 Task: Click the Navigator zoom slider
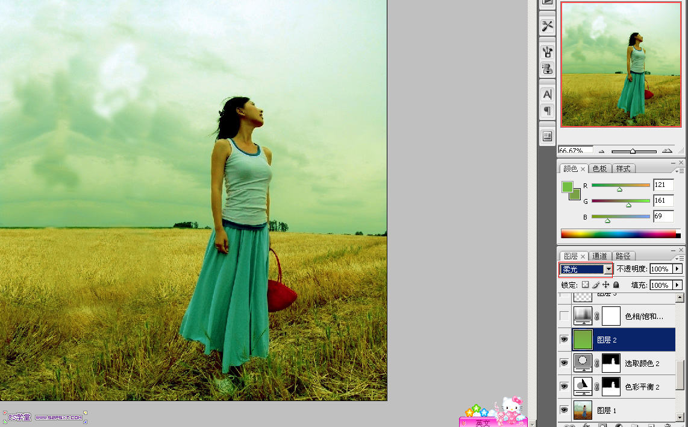point(634,151)
